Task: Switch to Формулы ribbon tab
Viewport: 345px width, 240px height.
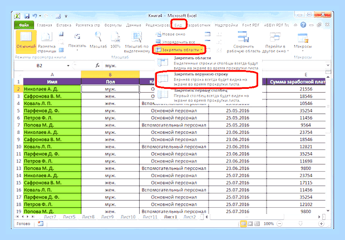Action: (113, 25)
